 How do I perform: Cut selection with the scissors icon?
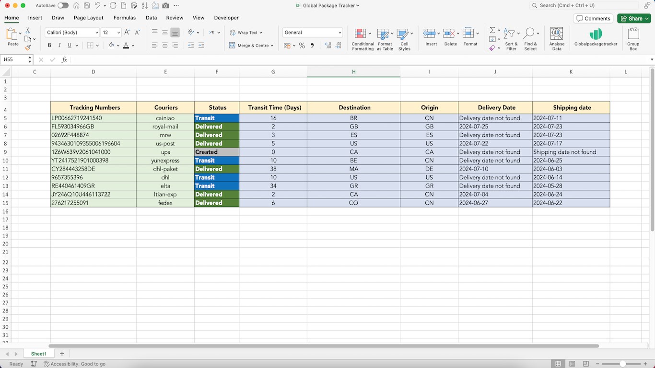coord(27,31)
